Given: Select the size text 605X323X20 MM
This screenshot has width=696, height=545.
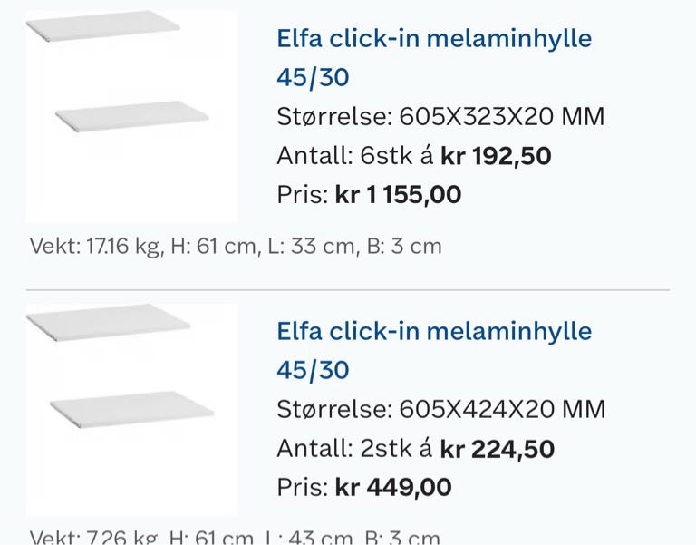Looking at the screenshot, I should pyautogui.click(x=502, y=117).
